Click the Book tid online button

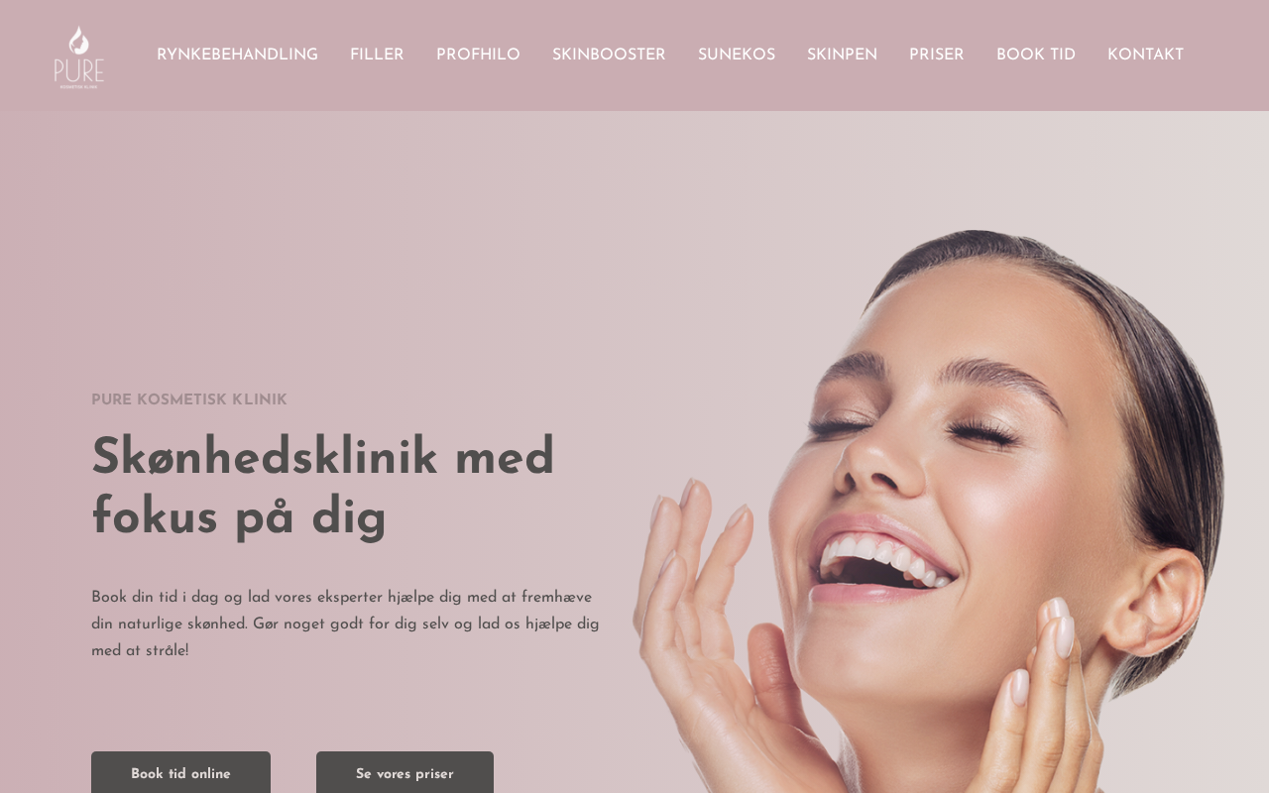[180, 773]
